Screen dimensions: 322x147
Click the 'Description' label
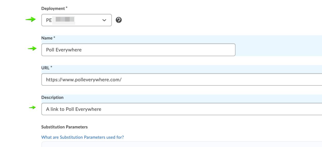point(52,97)
